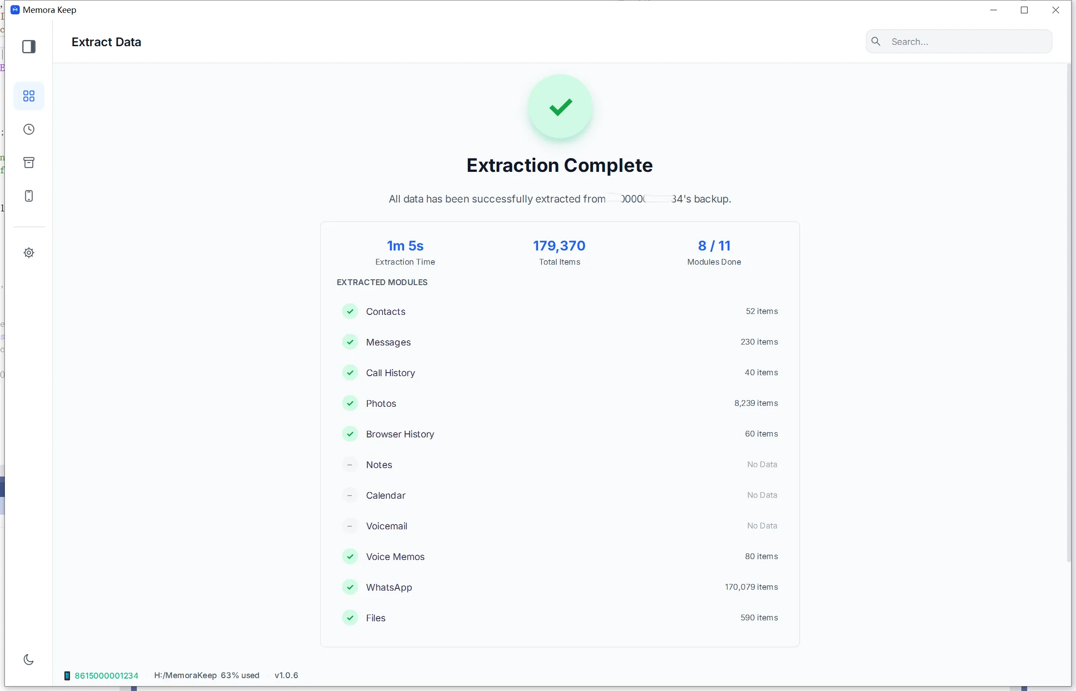Open the device phone icon

[x=29, y=196]
